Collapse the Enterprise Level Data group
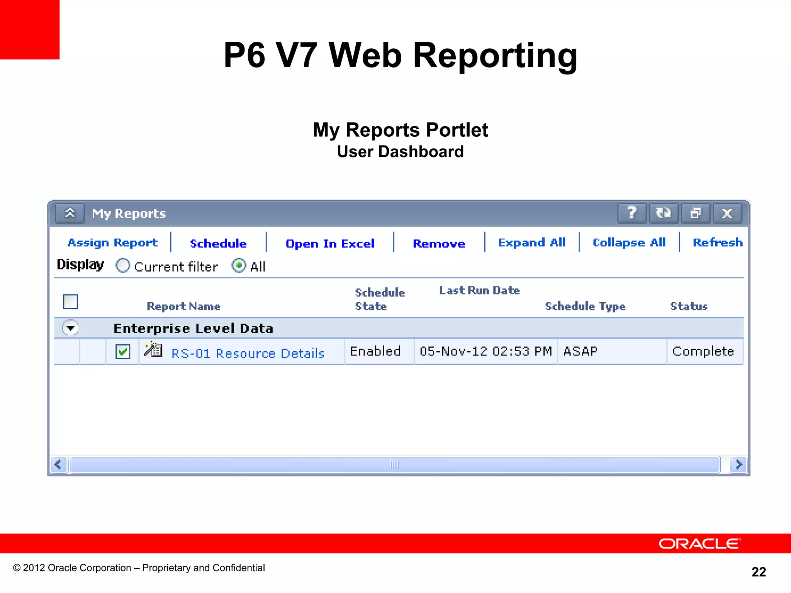Screen dimensions: 791x593 point(70,328)
